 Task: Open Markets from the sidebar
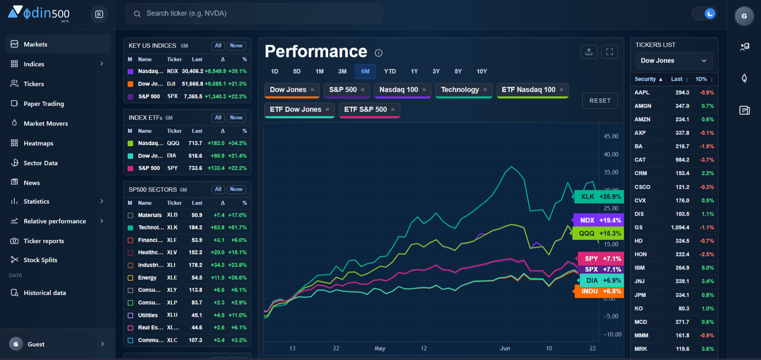pyautogui.click(x=57, y=44)
